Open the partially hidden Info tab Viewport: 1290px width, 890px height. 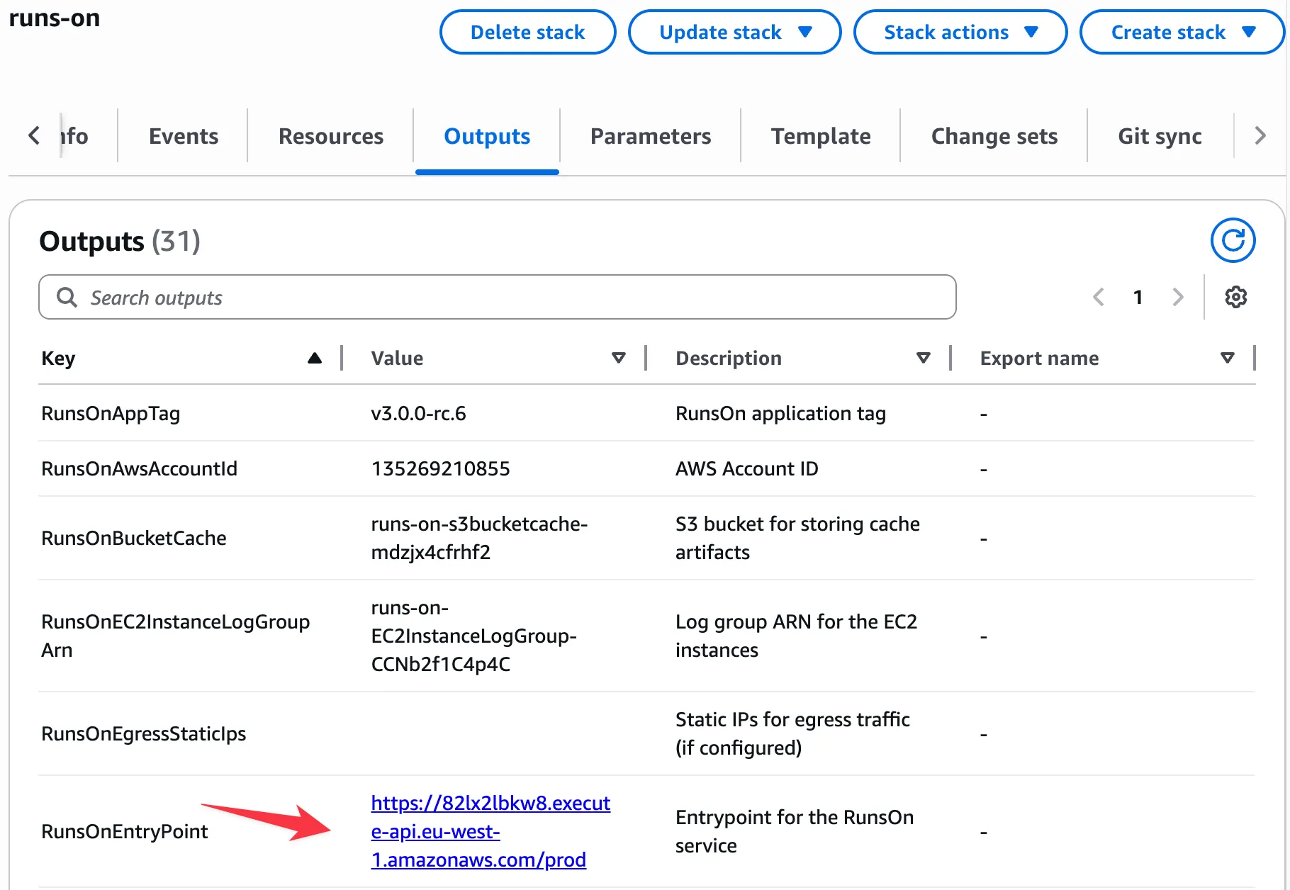[x=75, y=136]
